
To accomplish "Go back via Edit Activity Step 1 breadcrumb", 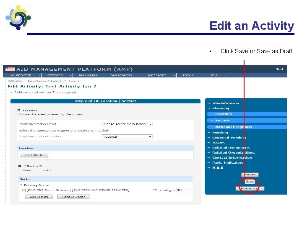I will point(44,81).
